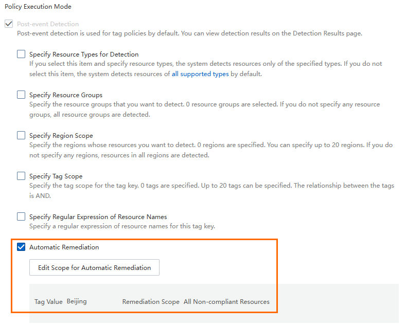The image size is (405, 326).
Task: Check the box next to Specify Region Scope
Action: pos(21,135)
